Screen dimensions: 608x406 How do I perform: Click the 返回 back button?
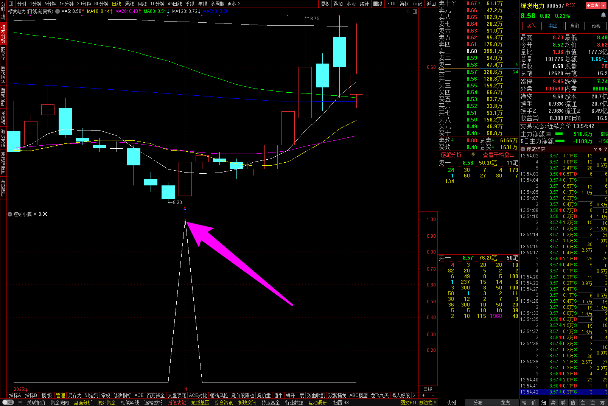click(431, 4)
